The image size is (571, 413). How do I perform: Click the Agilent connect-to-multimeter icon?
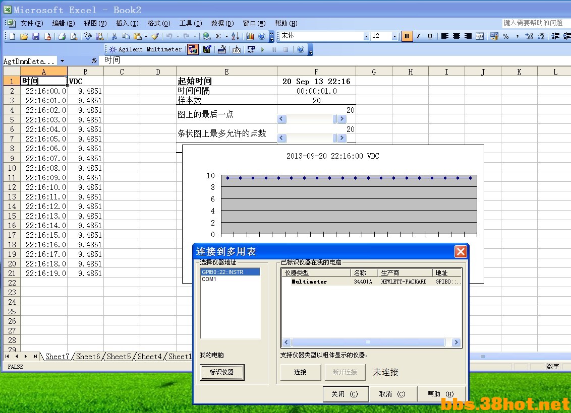pyautogui.click(x=193, y=49)
